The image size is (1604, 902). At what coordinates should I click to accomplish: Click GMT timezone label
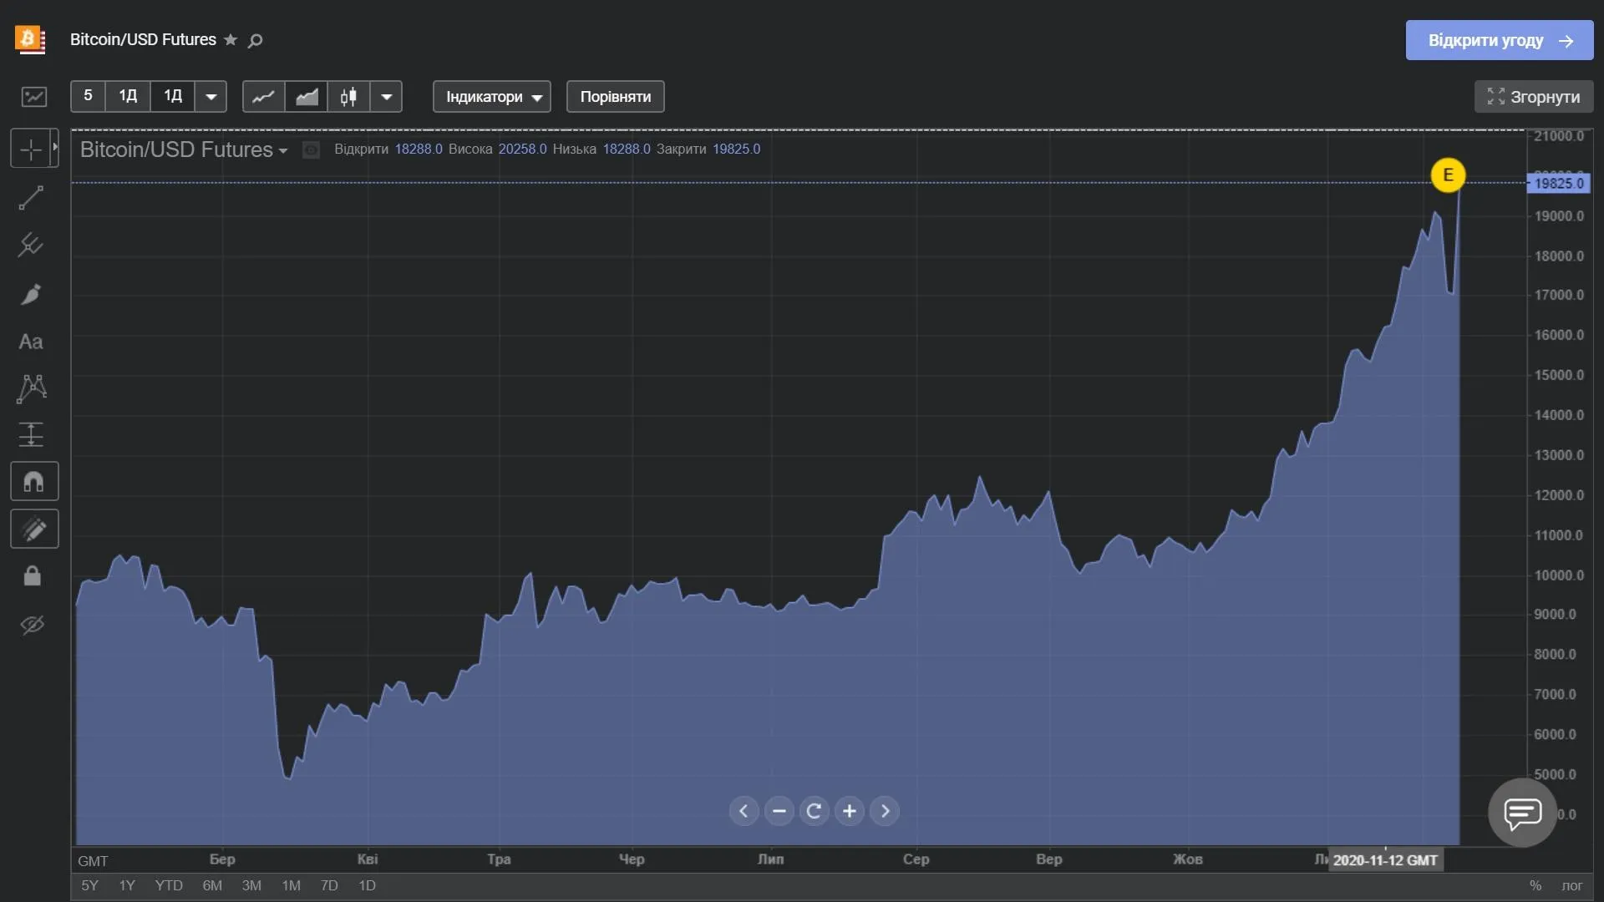[93, 861]
